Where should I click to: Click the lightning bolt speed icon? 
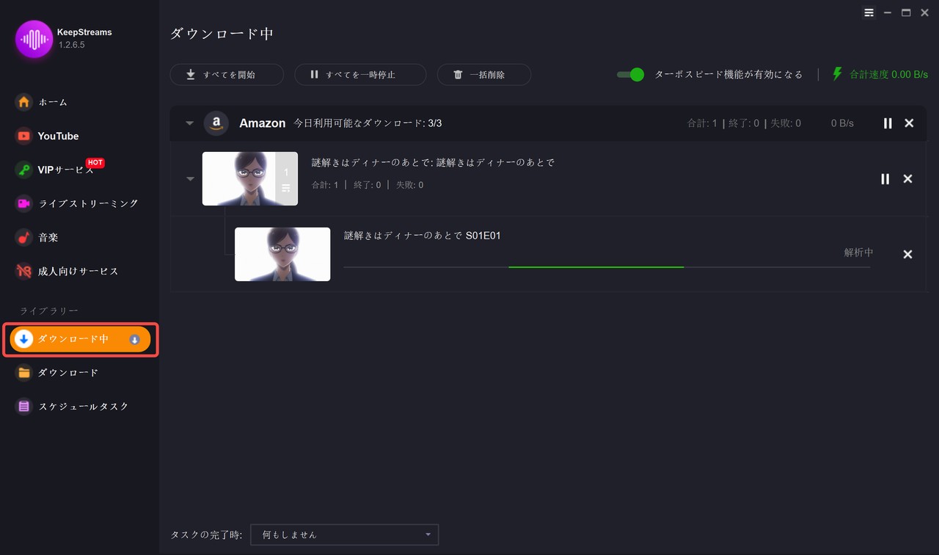(x=836, y=73)
